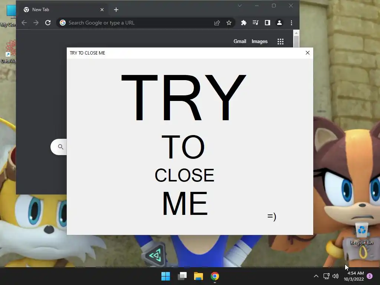Close the TRY TO CLOSE ME window
380x285 pixels.
308,53
